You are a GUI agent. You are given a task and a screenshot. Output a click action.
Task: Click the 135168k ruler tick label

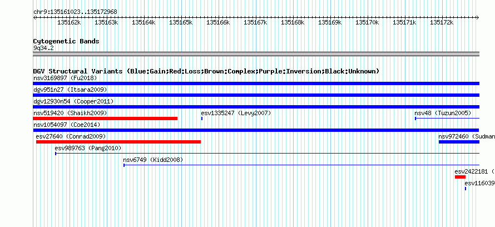tap(293, 22)
